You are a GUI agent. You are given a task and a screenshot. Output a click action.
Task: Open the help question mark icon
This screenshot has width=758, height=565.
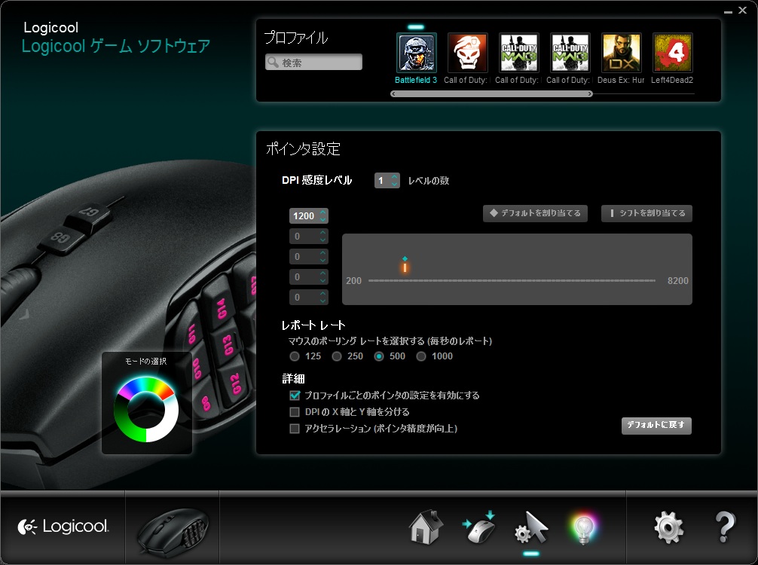tap(725, 527)
